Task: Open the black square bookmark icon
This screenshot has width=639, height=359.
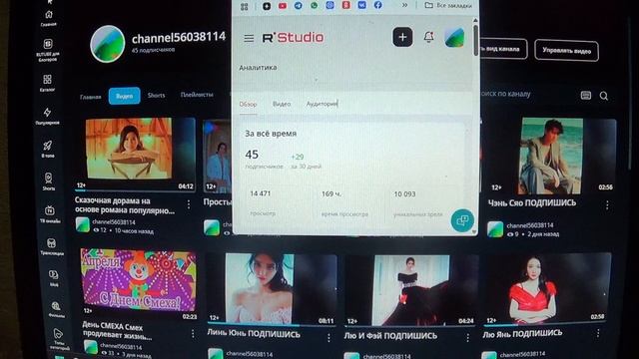Action: click(x=267, y=6)
